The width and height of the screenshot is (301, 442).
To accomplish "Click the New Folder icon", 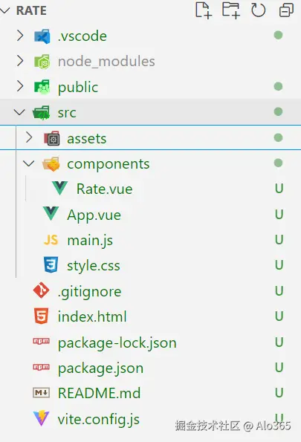I will pyautogui.click(x=230, y=10).
